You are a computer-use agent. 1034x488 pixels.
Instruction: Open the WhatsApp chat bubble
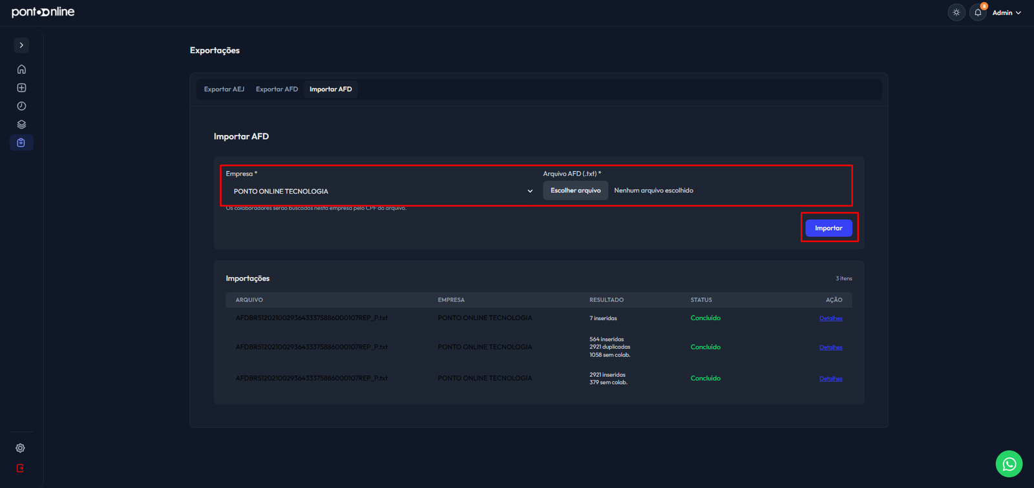click(1009, 463)
